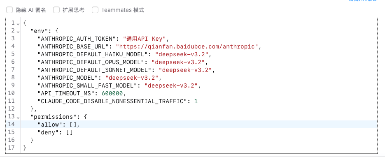This screenshot has height=157, width=385.
Task: Click the "ANTHROPIC_SMALL_FAST_MODEL" key
Action: [x=87, y=86]
